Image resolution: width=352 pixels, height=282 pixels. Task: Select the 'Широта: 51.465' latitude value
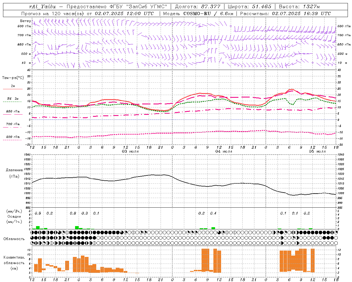[250, 7]
